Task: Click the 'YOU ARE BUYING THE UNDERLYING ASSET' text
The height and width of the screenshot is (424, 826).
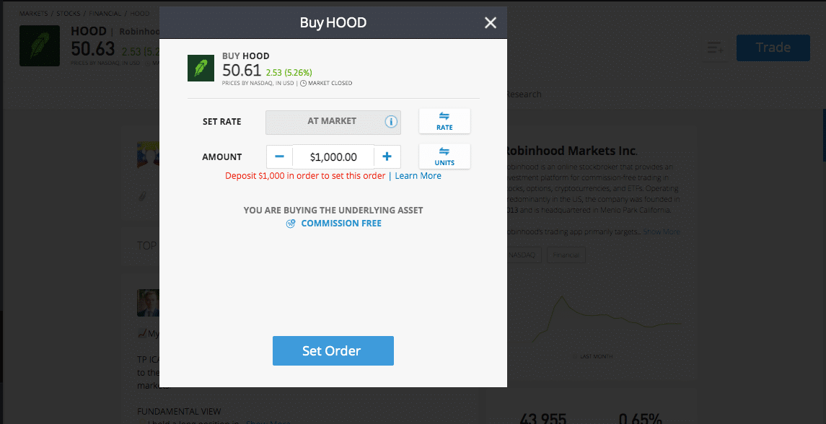Action: pyautogui.click(x=333, y=210)
